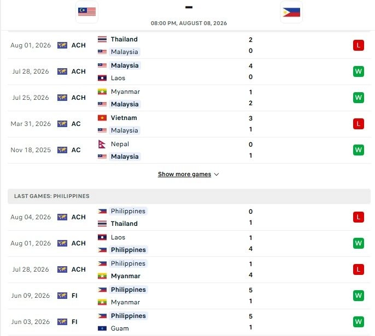The width and height of the screenshot is (375, 336).
Task: Click the chevron beside Show more games
Action: coord(216,175)
